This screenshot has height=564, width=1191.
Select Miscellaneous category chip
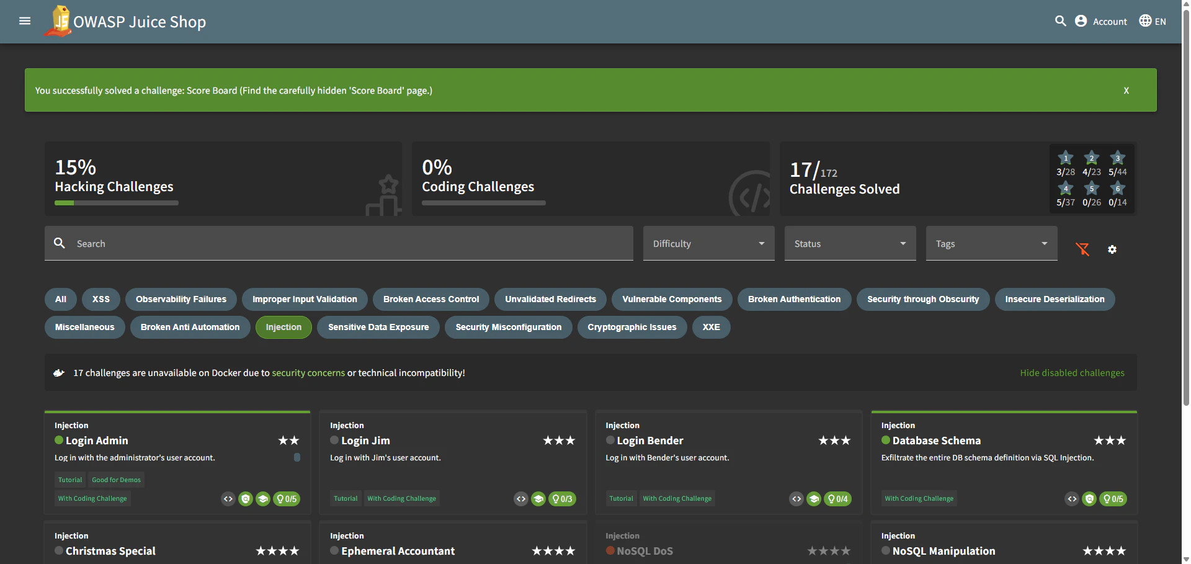(x=85, y=327)
